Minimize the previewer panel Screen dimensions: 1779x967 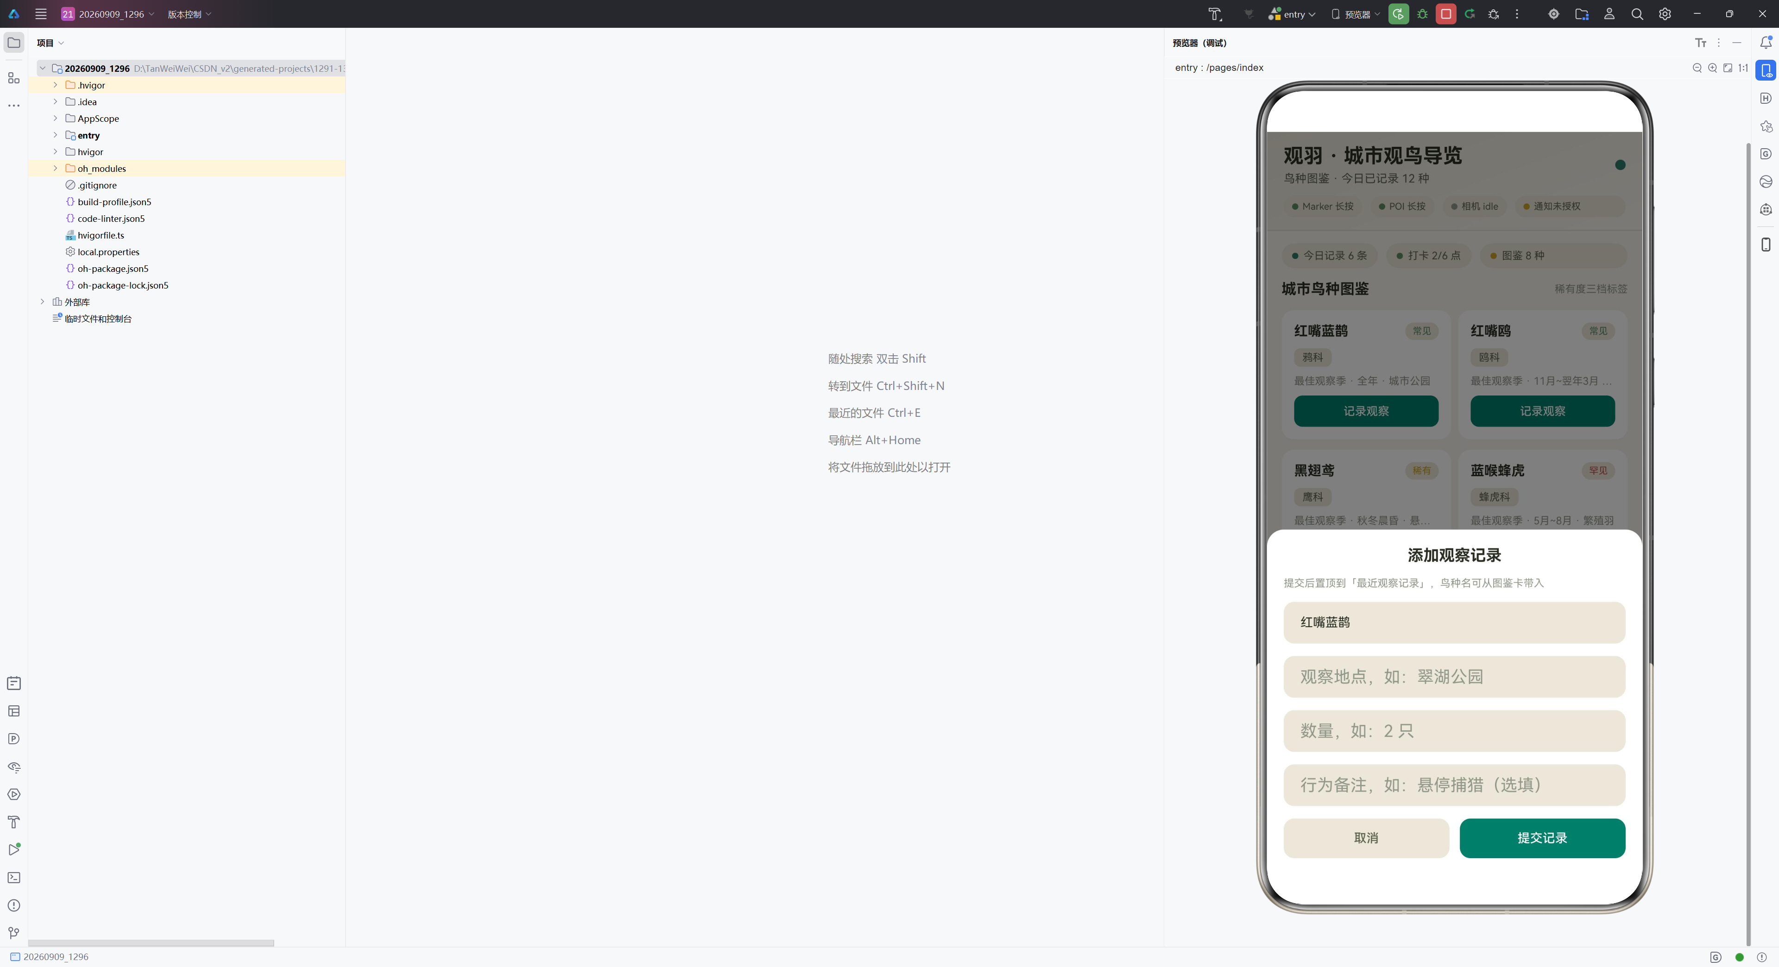click(x=1736, y=43)
